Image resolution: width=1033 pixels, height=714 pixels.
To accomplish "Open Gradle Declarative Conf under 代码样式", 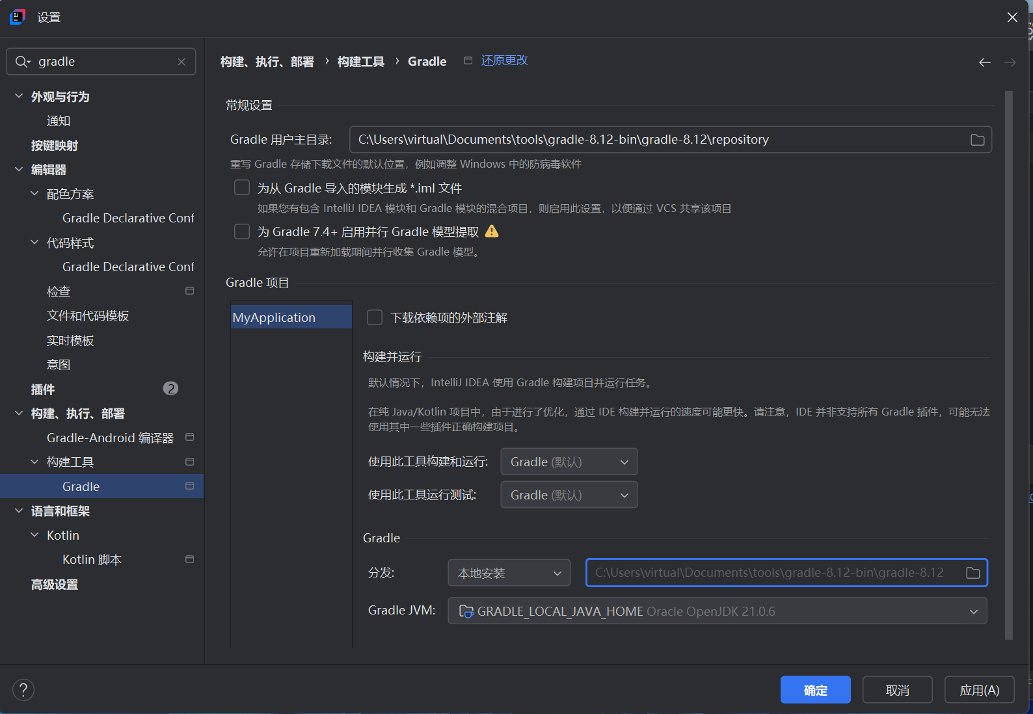I will tap(128, 267).
